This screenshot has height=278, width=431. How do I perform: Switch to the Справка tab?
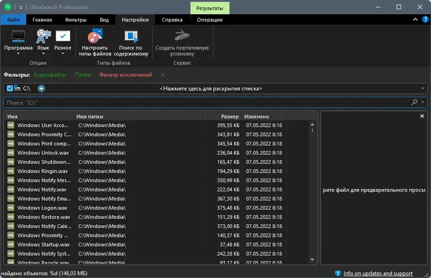172,20
